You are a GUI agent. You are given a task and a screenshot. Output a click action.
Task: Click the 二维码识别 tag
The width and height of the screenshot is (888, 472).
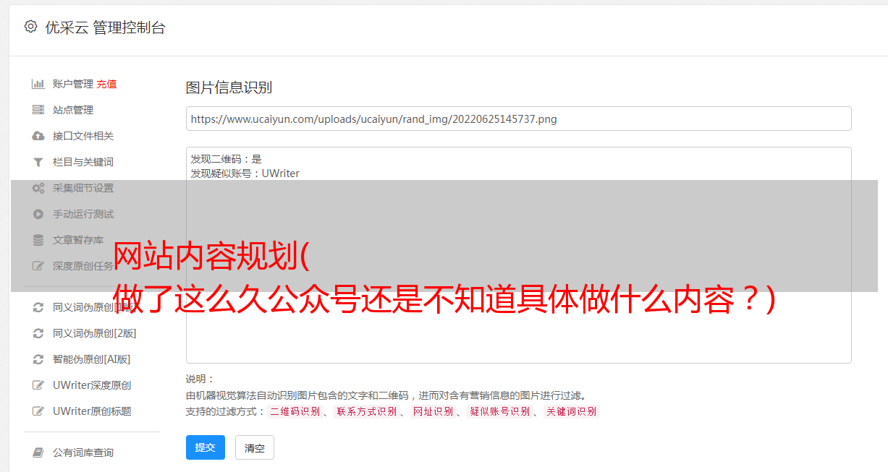pyautogui.click(x=295, y=411)
